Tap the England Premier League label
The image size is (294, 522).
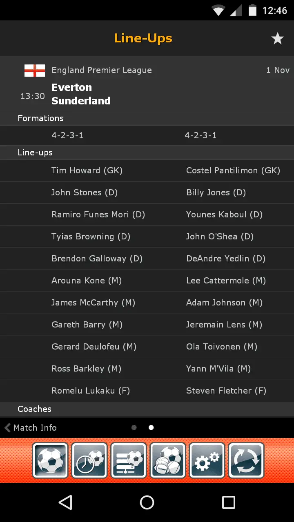[102, 70]
